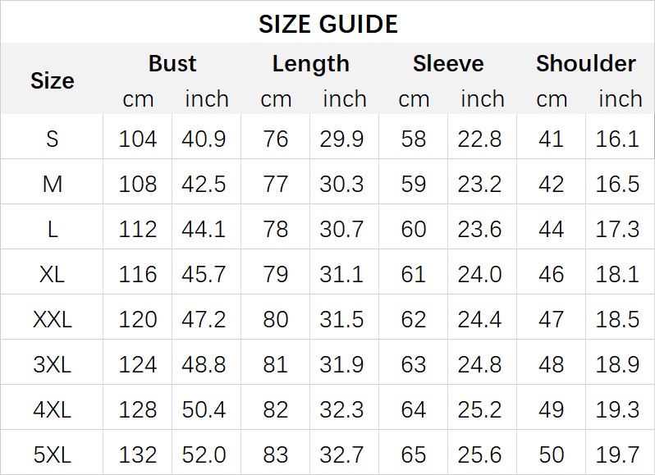Select the S size row label
This screenshot has height=475, width=655.
pyautogui.click(x=52, y=139)
